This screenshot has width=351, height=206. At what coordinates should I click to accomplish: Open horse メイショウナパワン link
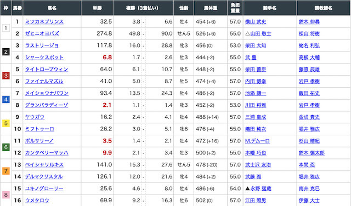(47, 93)
